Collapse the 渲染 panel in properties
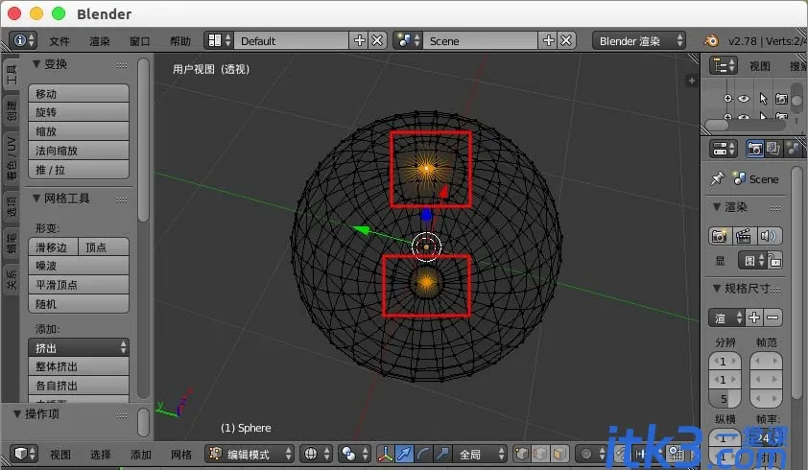 (x=717, y=206)
